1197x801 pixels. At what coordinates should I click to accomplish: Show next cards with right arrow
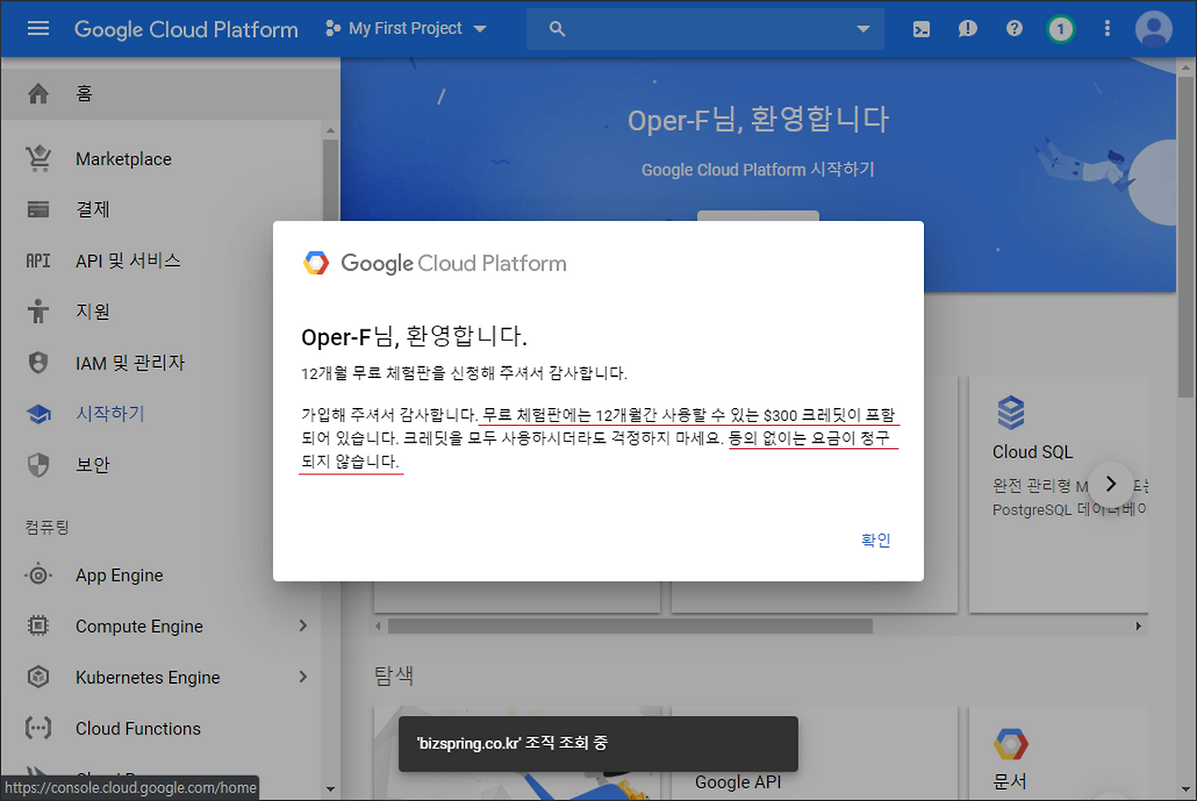(1111, 484)
